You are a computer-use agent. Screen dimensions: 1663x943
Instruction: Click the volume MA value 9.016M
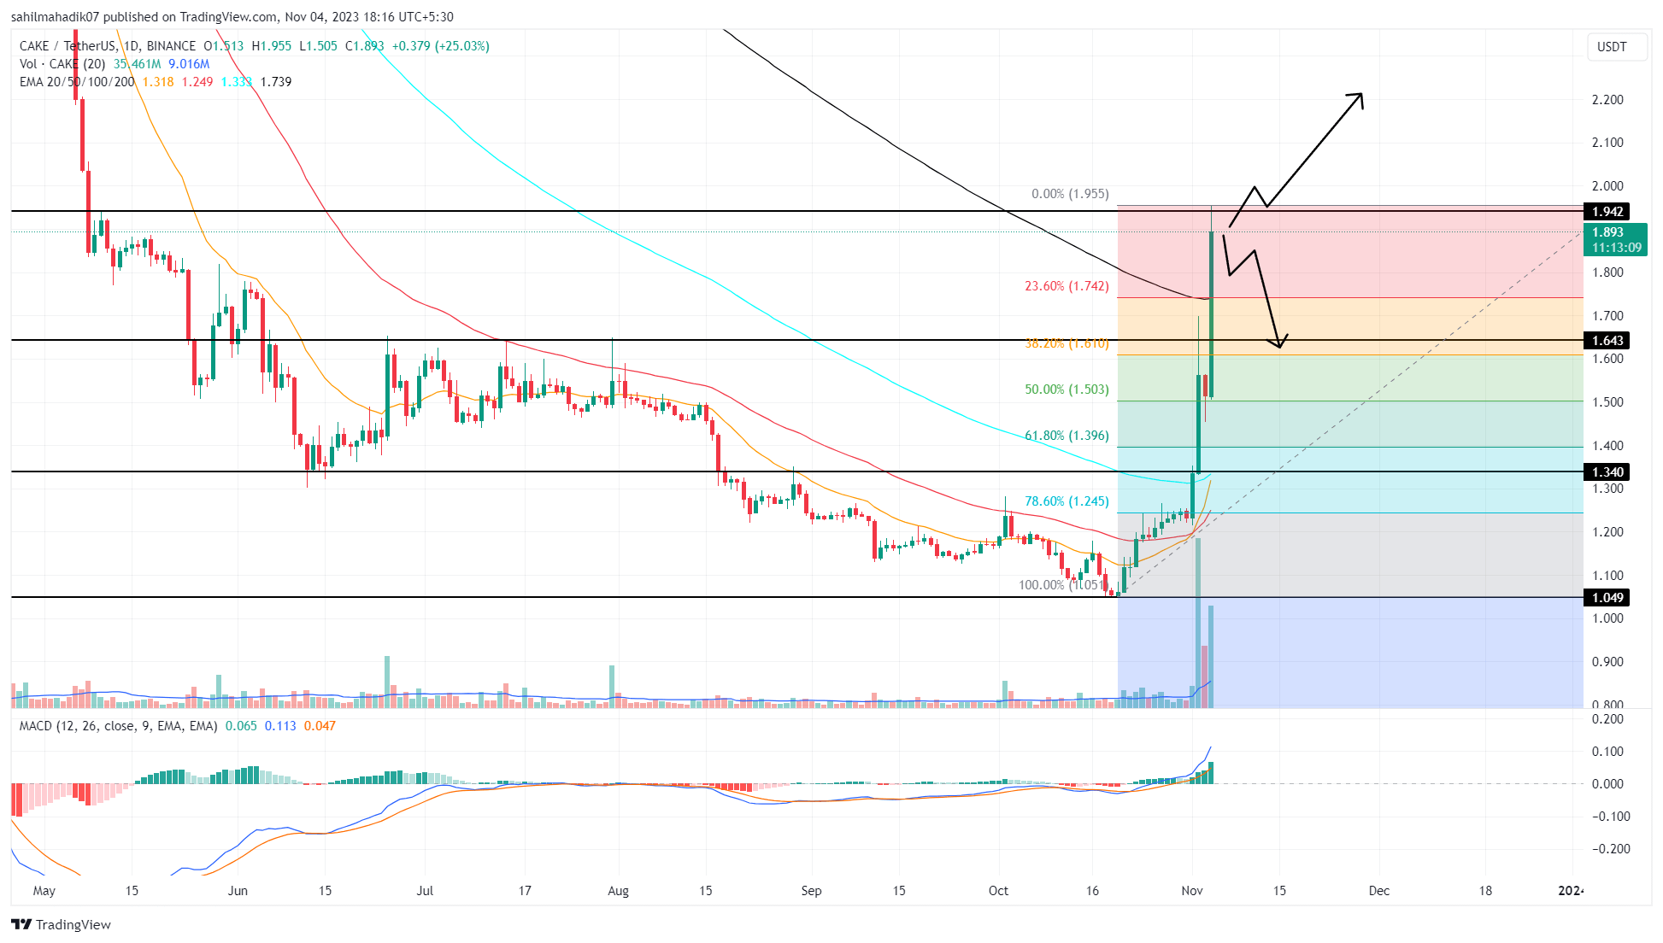click(189, 64)
